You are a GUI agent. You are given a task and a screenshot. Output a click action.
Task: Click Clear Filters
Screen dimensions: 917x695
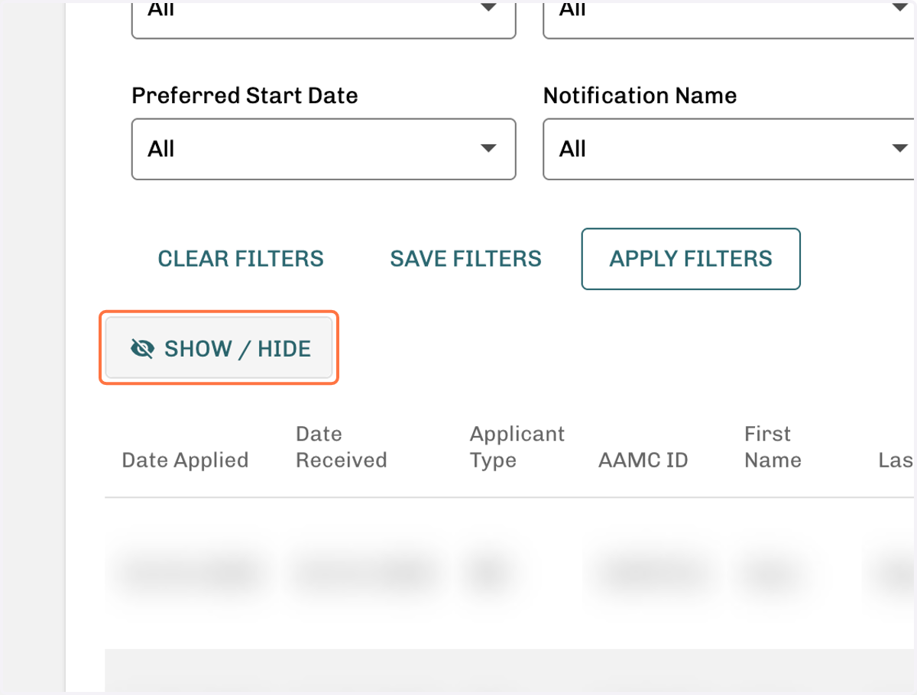coord(241,259)
